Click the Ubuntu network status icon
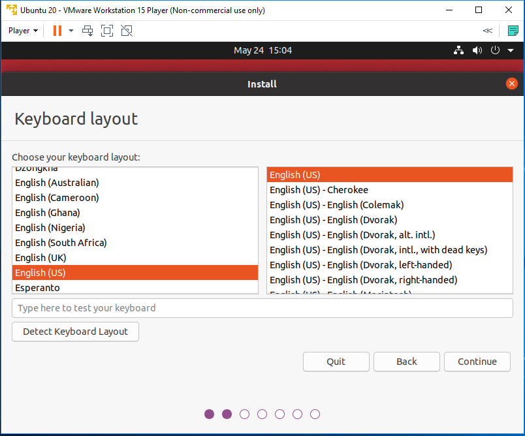The image size is (525, 436). 458,50
